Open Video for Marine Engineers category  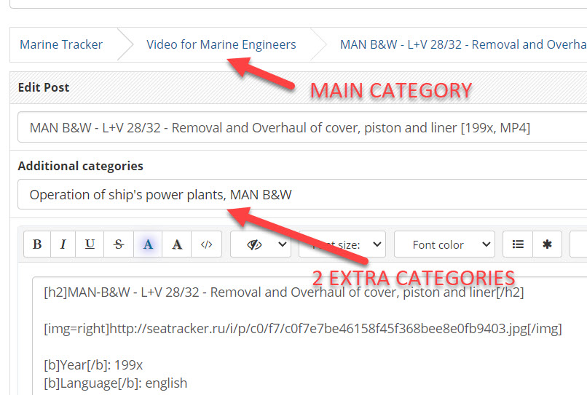coord(221,45)
